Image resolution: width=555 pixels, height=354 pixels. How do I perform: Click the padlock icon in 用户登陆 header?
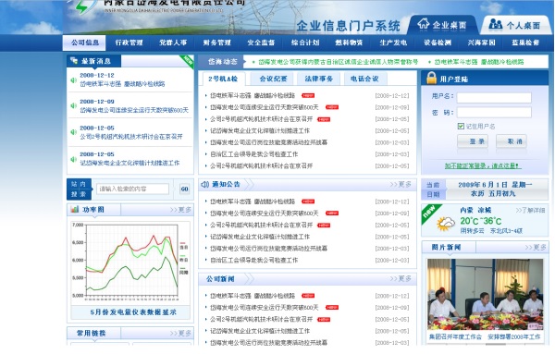point(431,78)
